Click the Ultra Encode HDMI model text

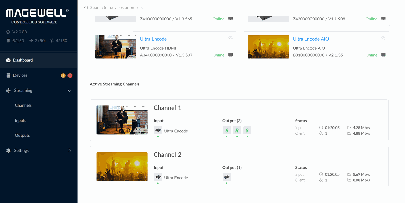[158, 48]
